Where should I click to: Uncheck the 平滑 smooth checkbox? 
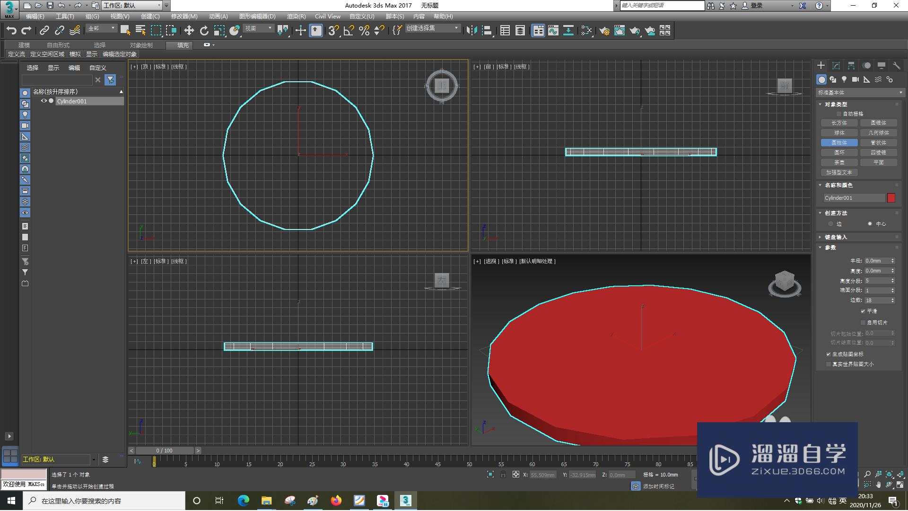(863, 311)
